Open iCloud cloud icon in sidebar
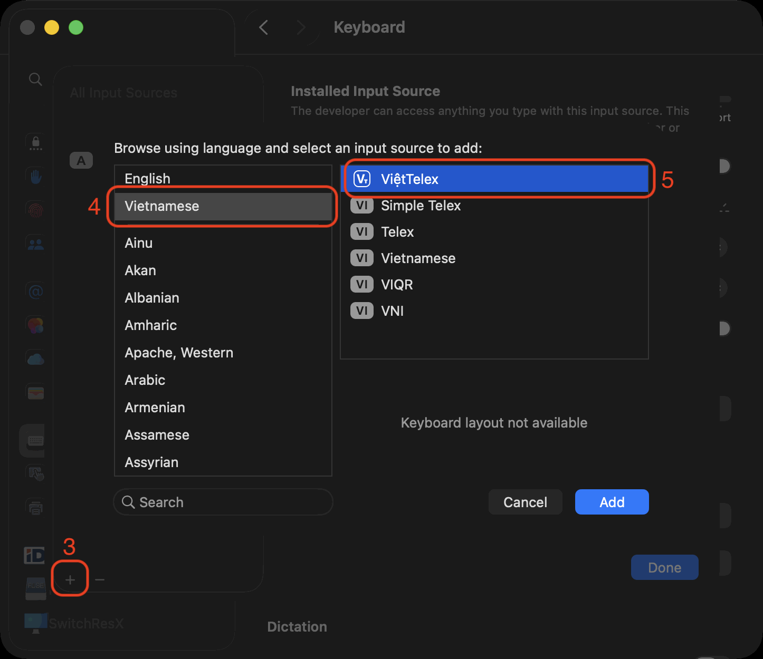The image size is (763, 659). pos(36,359)
